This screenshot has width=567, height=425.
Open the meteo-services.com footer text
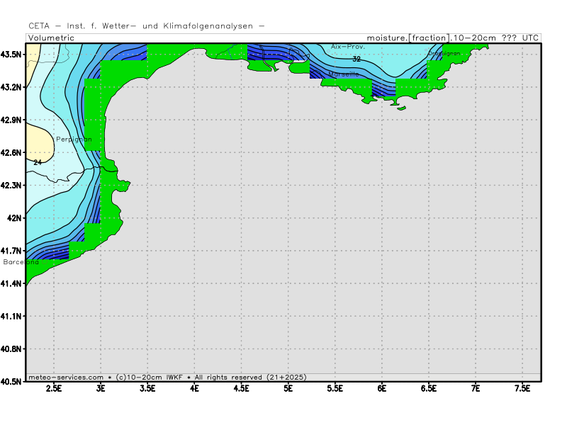point(67,376)
